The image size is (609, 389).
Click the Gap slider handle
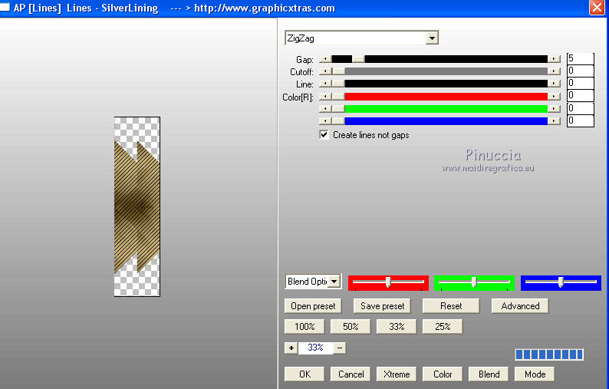358,59
